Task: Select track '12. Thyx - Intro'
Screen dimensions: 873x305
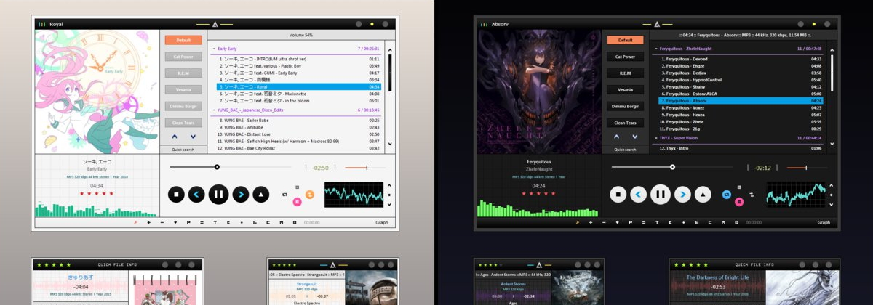Action: pyautogui.click(x=741, y=148)
